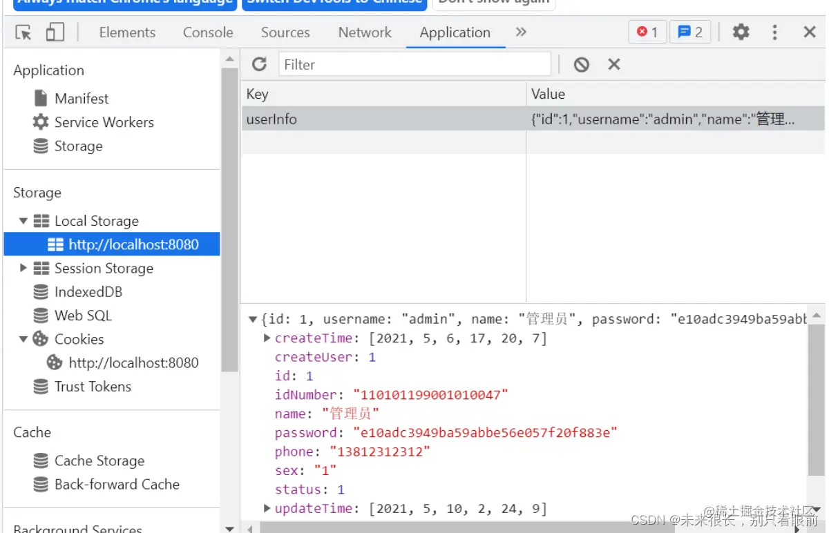This screenshot has width=829, height=533.
Task: Clear all storage entries icon
Action: 582,64
